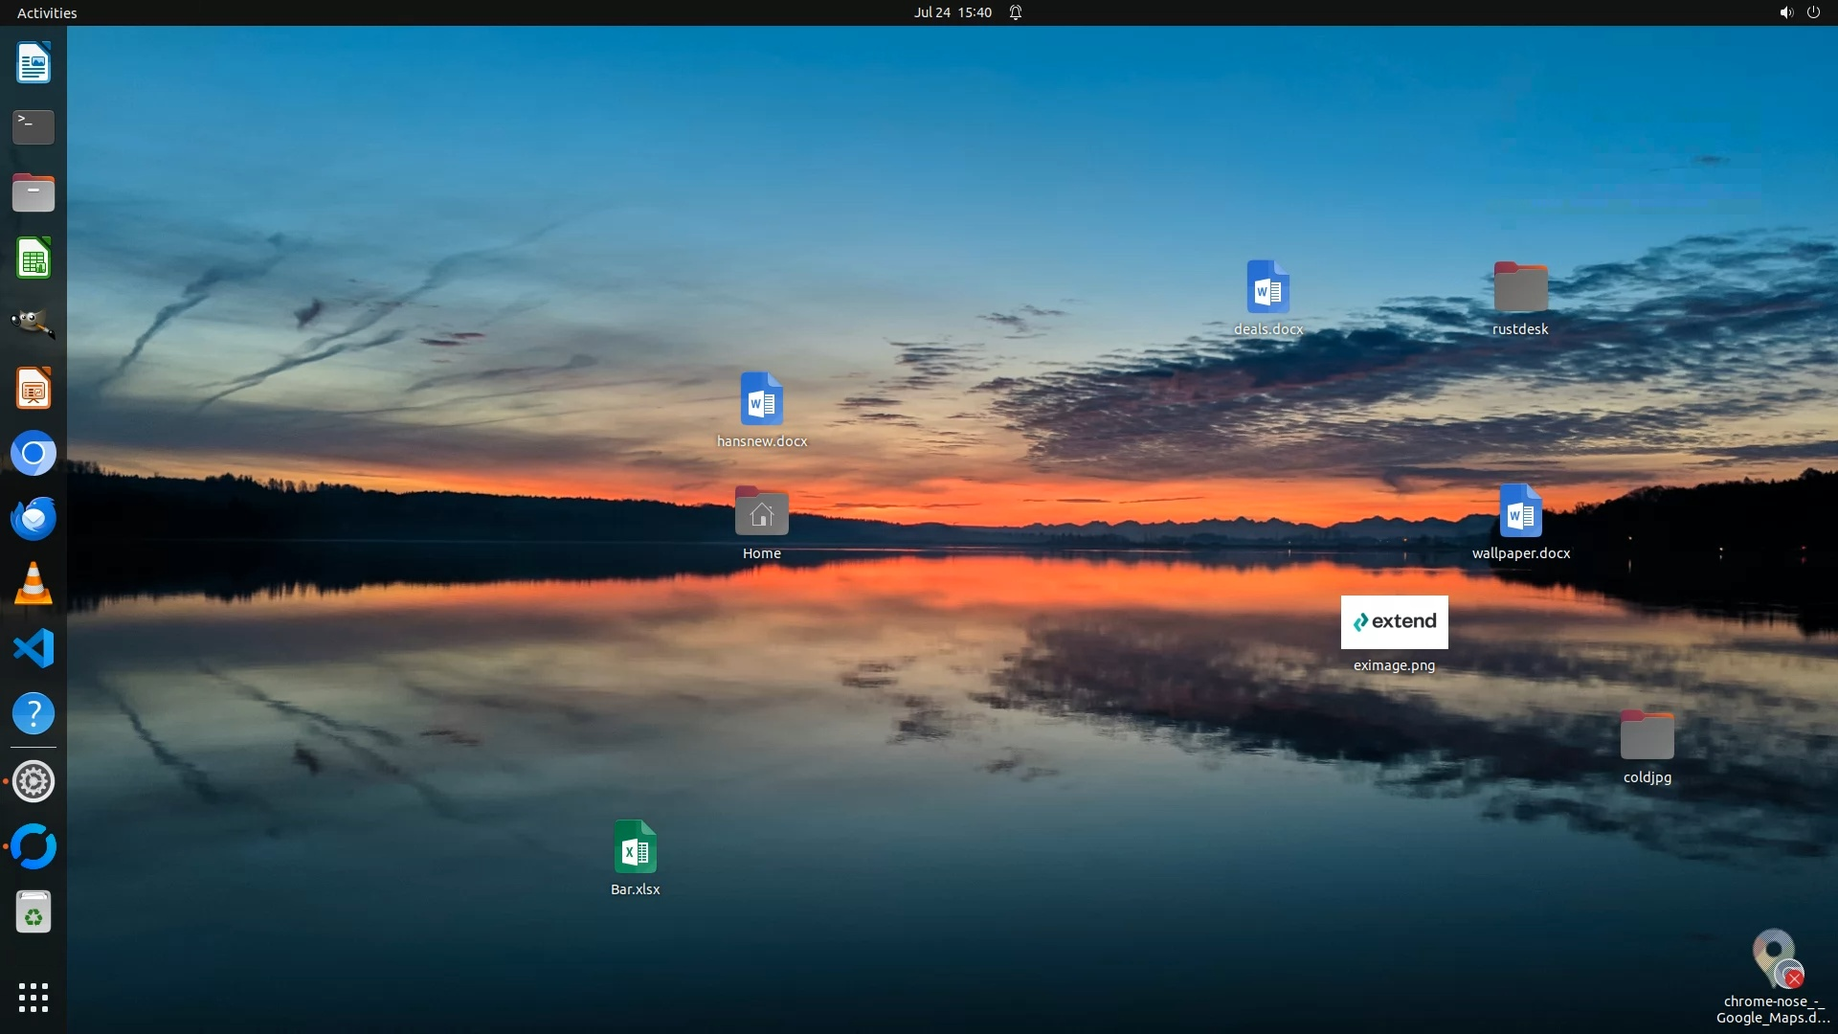1838x1034 pixels.
Task: Click the volume icon in the top bar
Action: point(1785,12)
